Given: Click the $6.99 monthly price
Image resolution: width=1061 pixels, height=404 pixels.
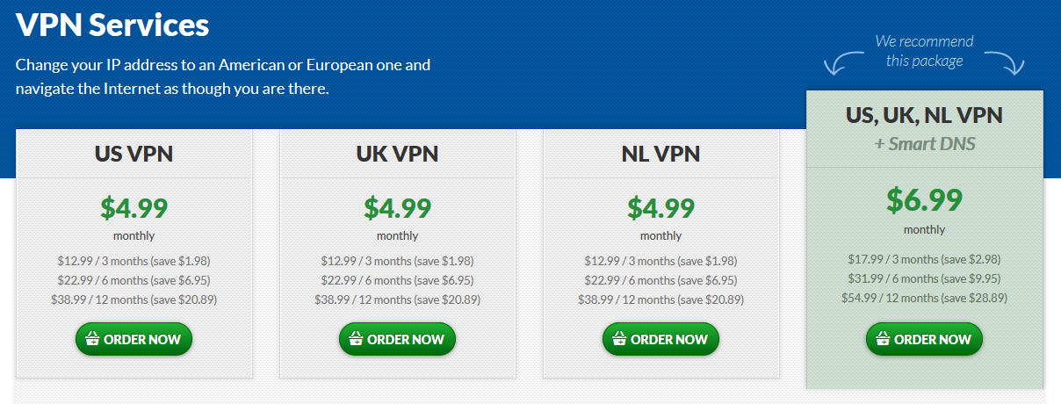Looking at the screenshot, I should [x=925, y=200].
